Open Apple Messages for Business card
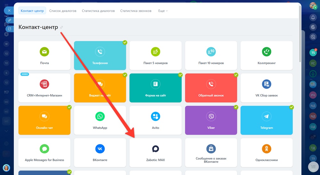320x175 pixels. [44, 153]
